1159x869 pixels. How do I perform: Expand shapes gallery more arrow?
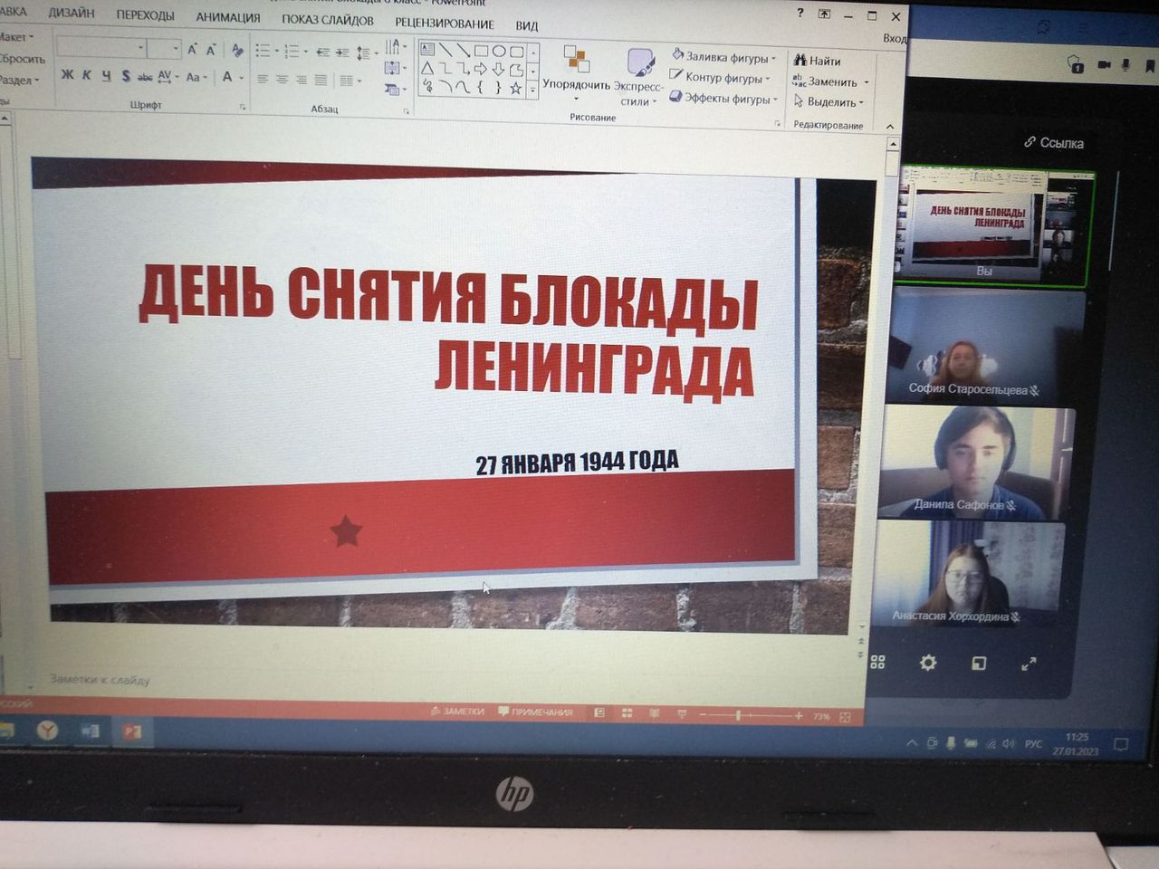[533, 90]
